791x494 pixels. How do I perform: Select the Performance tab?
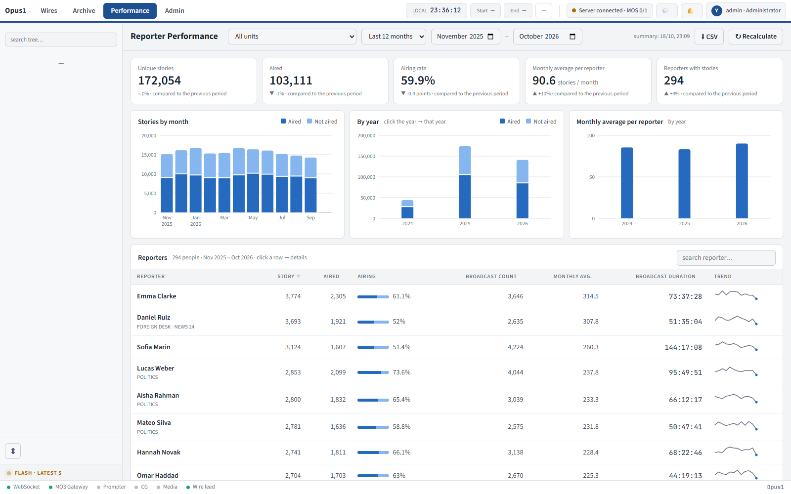pos(130,10)
